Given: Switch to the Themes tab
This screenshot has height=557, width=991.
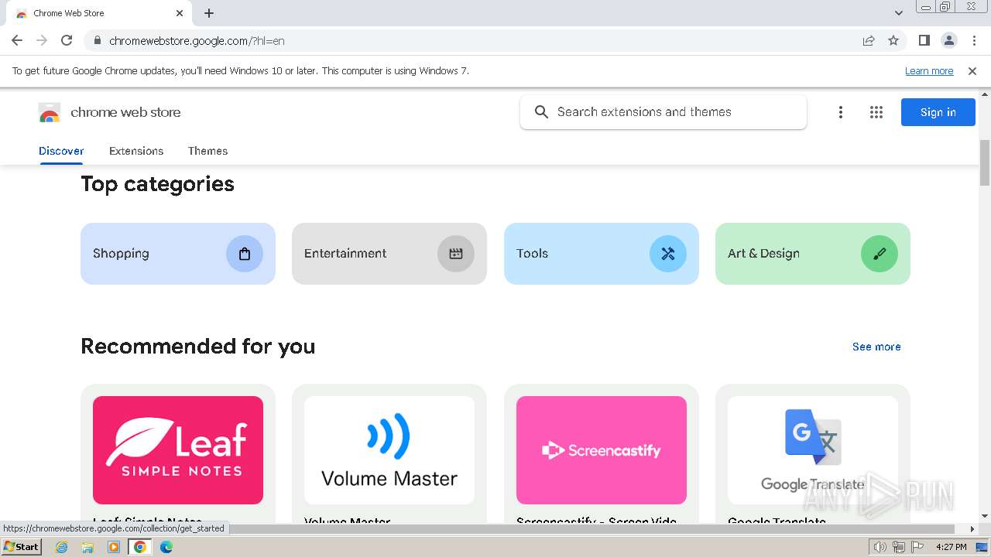Looking at the screenshot, I should point(207,151).
